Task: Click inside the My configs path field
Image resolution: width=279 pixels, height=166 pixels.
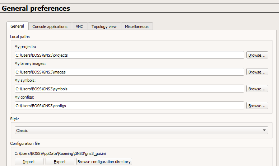Action: click(x=129, y=106)
